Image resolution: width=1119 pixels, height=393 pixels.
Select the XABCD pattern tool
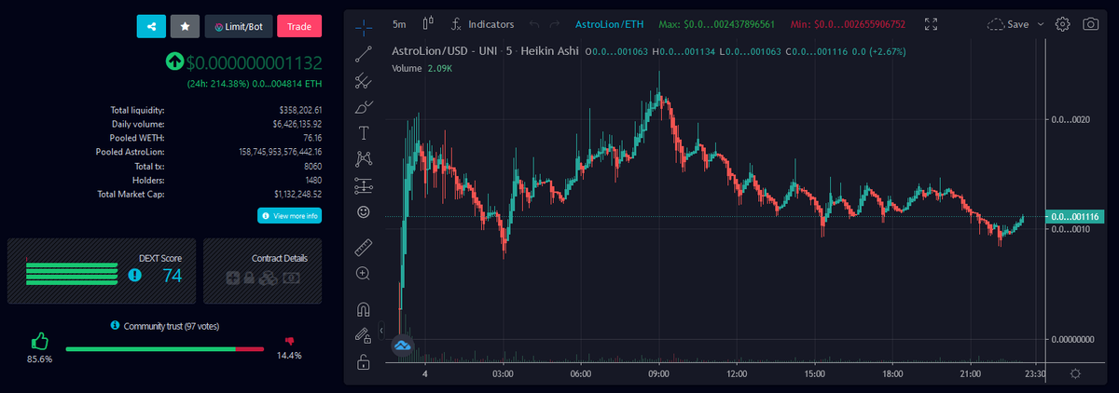364,159
